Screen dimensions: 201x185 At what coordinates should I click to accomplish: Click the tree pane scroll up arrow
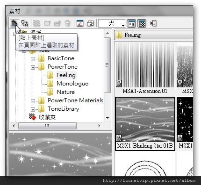coord(108,33)
